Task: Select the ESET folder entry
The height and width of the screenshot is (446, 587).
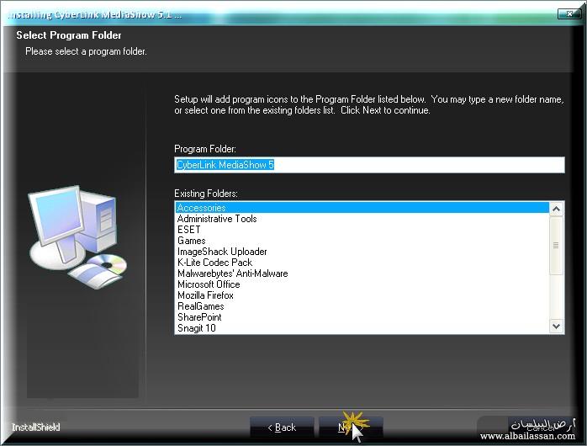Action: pos(362,230)
